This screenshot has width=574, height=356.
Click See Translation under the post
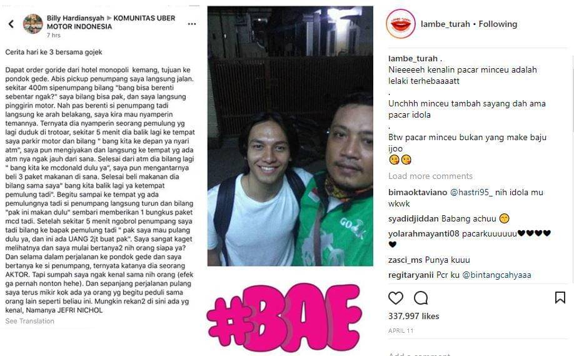pos(29,321)
